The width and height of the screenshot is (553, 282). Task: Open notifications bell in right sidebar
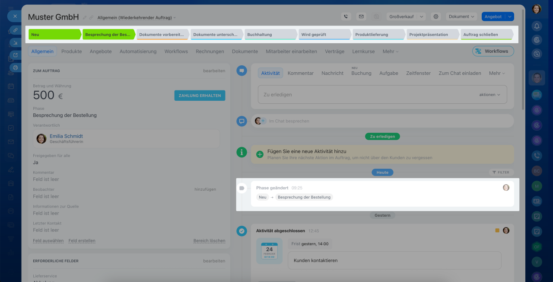537,26
